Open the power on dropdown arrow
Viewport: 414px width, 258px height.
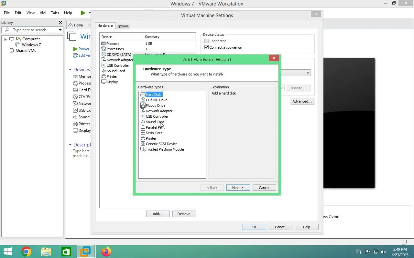coord(90,13)
